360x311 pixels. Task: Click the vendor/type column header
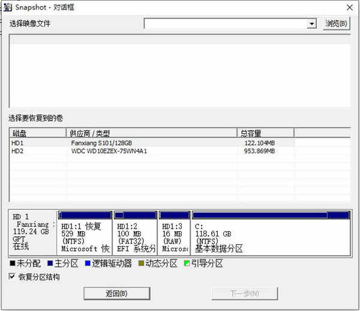[x=152, y=133]
